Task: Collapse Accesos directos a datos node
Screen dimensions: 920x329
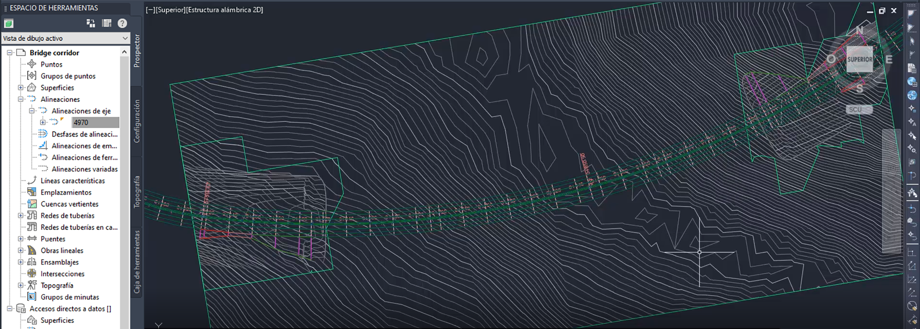Action: [x=9, y=309]
